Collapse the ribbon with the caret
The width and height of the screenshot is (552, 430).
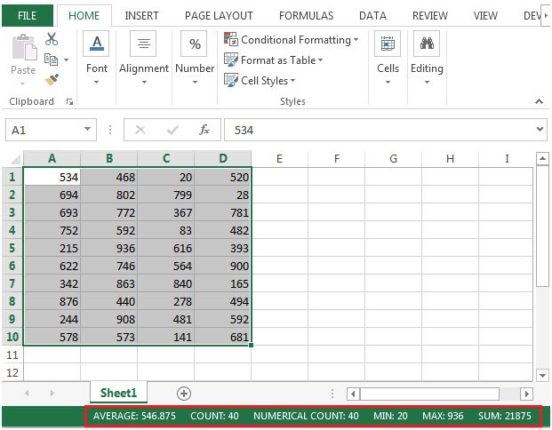point(539,101)
